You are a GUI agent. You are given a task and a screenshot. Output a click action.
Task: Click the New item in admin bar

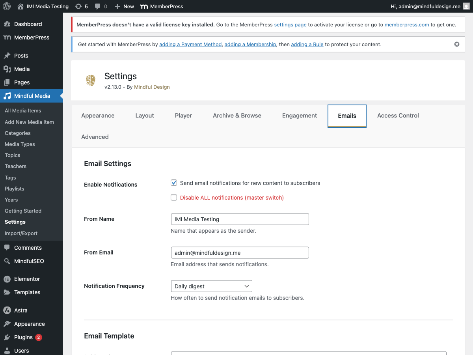click(124, 6)
